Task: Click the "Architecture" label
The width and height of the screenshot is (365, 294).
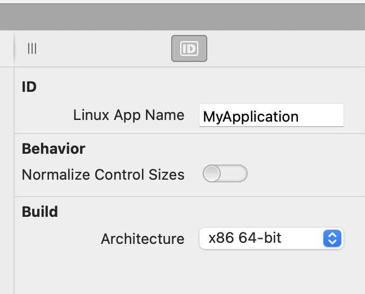Action: [143, 239]
